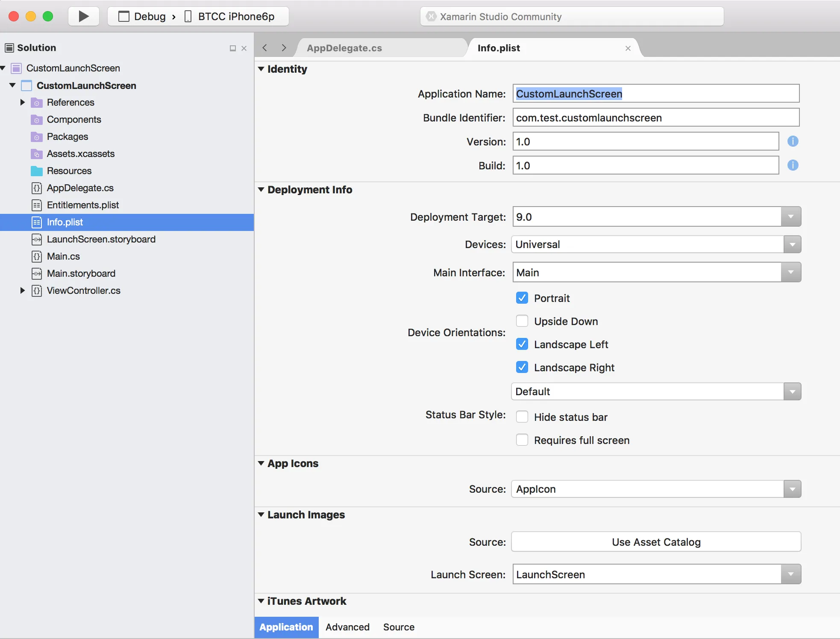Check Hide status bar option
Image resolution: width=840 pixels, height=639 pixels.
pos(522,417)
